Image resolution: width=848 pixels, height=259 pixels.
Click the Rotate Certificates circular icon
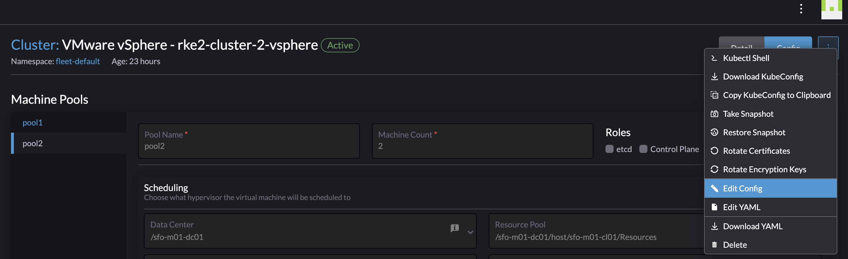(x=714, y=151)
